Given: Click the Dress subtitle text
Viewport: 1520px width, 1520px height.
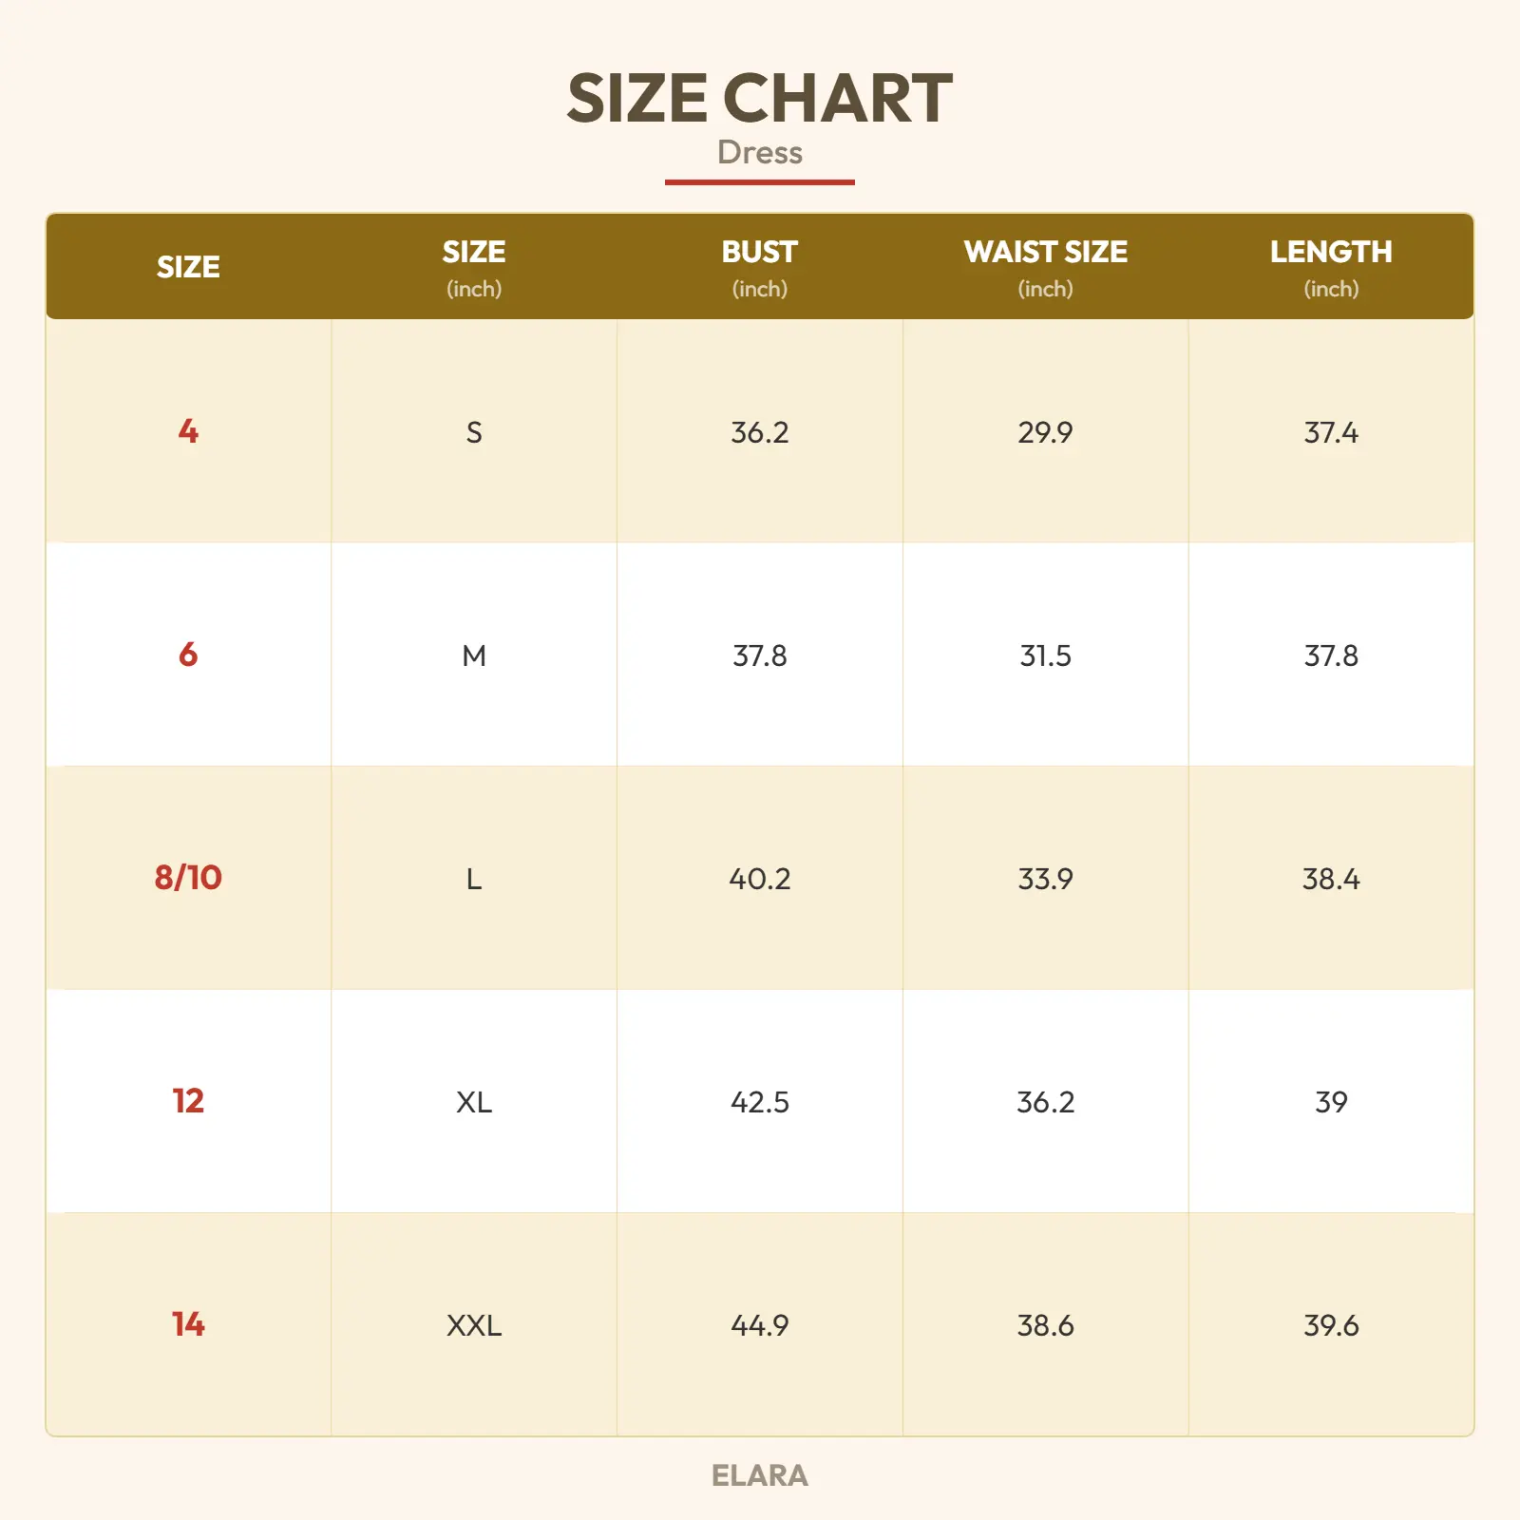Looking at the screenshot, I should (x=759, y=153).
